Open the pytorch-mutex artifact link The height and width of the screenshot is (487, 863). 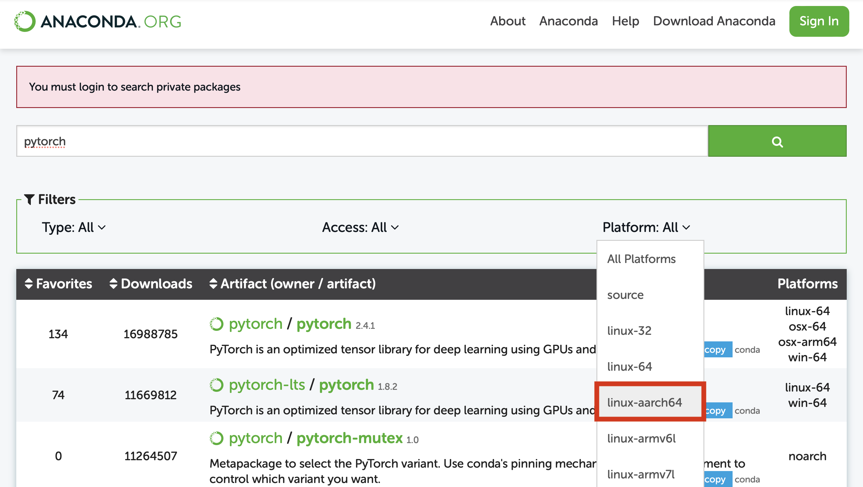pos(349,438)
